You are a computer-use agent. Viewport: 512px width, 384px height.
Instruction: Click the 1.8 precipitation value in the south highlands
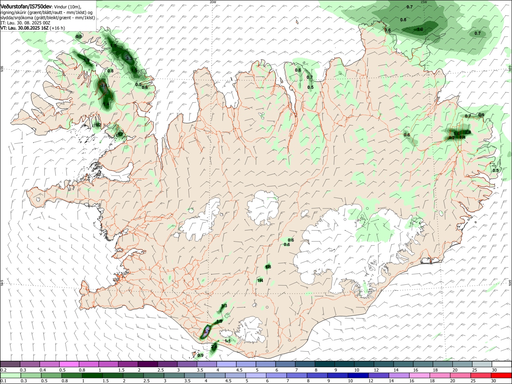(268, 267)
